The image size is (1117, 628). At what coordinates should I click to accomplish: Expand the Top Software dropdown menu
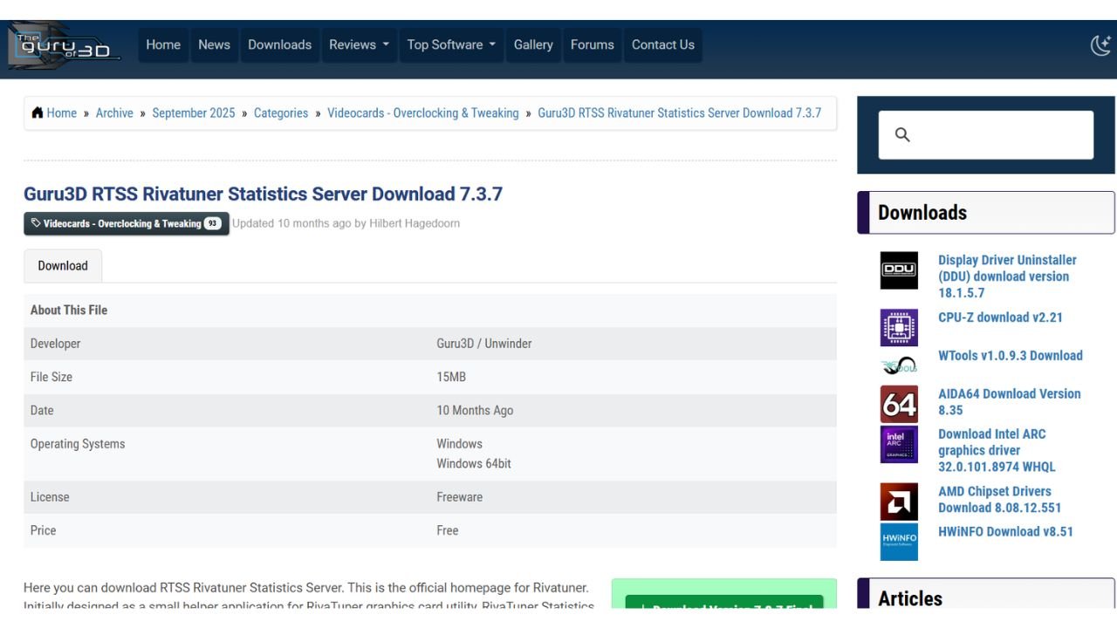click(451, 44)
